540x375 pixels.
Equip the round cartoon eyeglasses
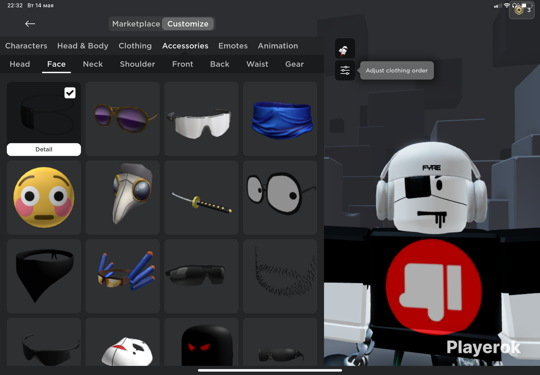280,198
